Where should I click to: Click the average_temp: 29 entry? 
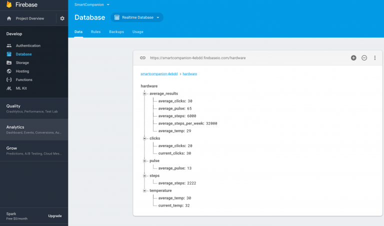174,131
